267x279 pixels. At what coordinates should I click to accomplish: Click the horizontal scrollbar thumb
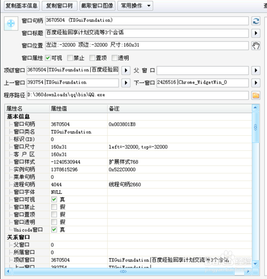coord(123,272)
